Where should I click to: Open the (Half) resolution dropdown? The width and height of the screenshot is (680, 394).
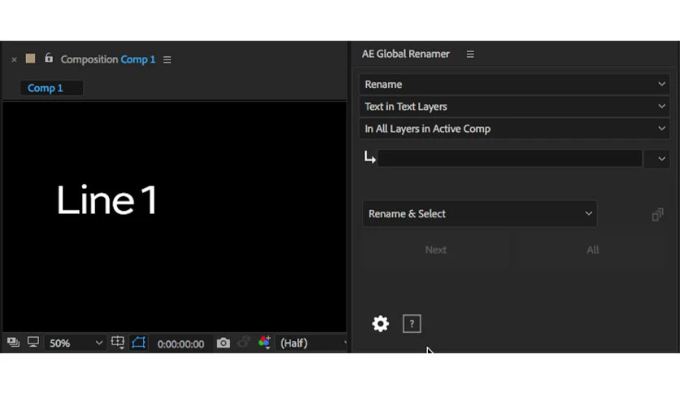pos(312,344)
